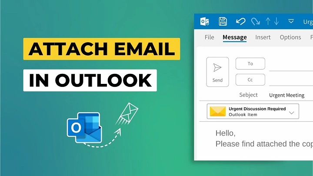Click the Cc recipients button
The image size is (313, 176).
click(250, 80)
